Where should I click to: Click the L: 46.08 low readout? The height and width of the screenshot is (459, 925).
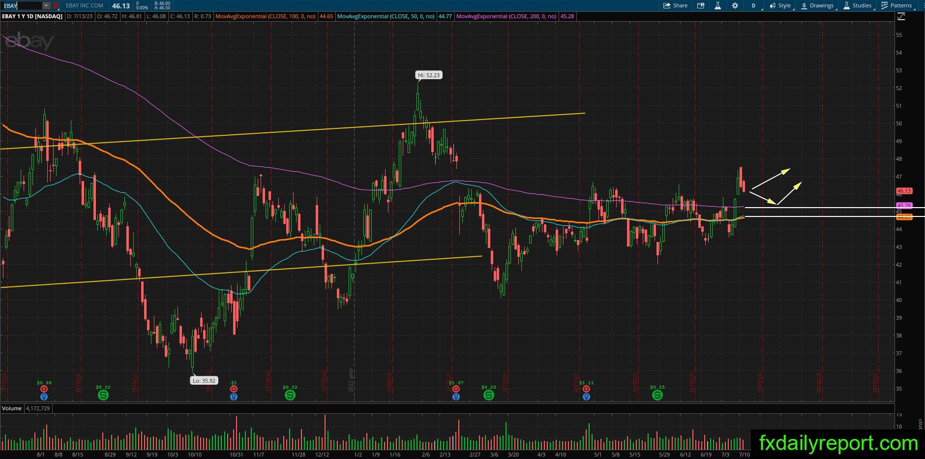coord(156,16)
